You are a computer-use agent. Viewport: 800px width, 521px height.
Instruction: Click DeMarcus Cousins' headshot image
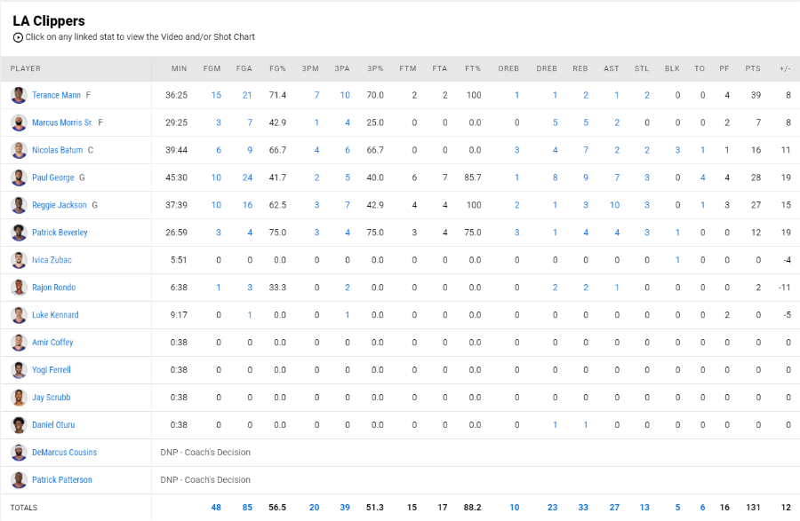pos(19,453)
